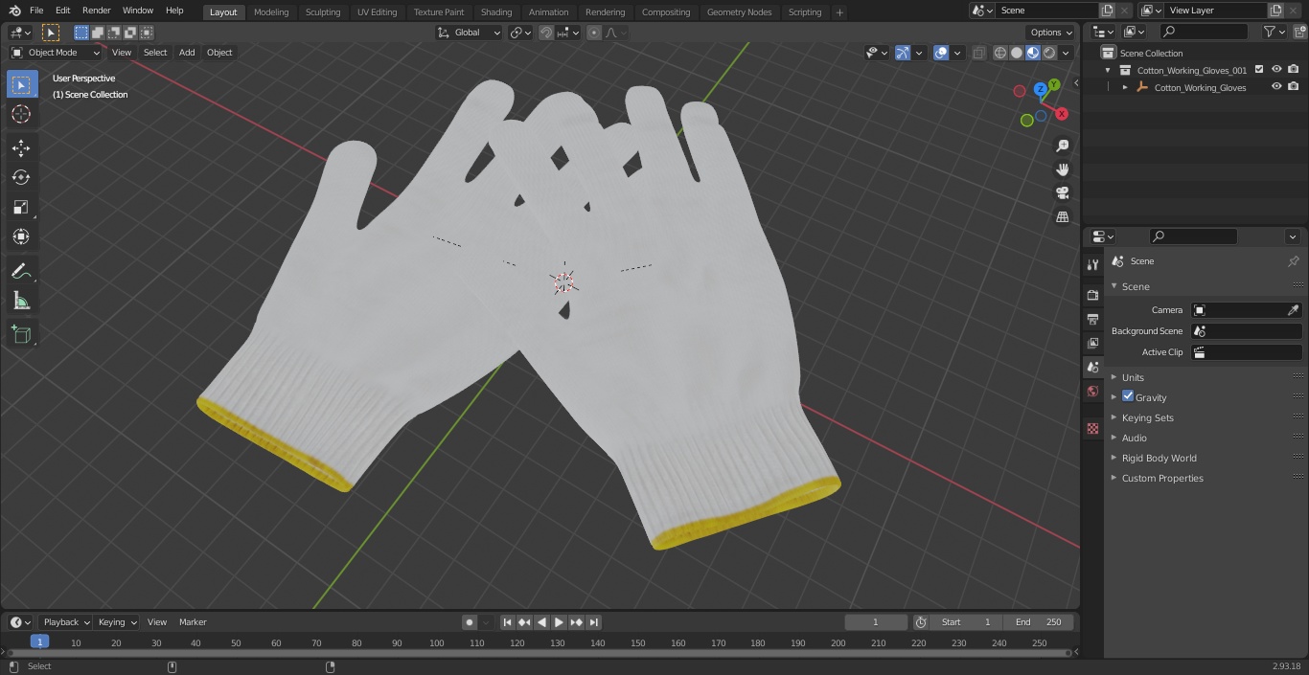
Task: Switch to the Sculpting workspace tab
Action: pyautogui.click(x=323, y=11)
